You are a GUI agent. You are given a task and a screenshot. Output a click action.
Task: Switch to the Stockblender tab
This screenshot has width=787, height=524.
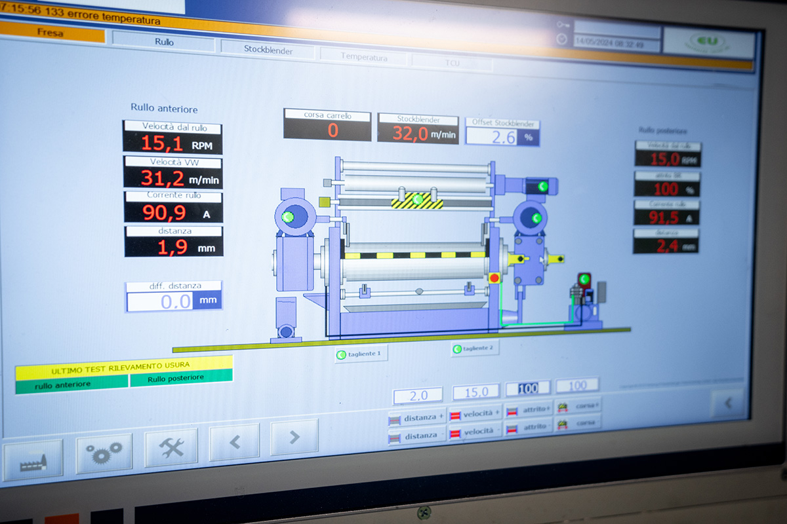[268, 49]
